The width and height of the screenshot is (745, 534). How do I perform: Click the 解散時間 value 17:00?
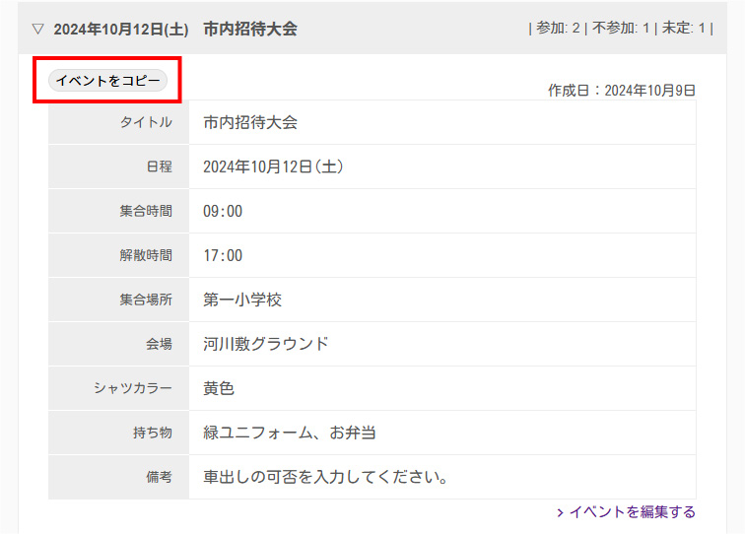pos(223,256)
